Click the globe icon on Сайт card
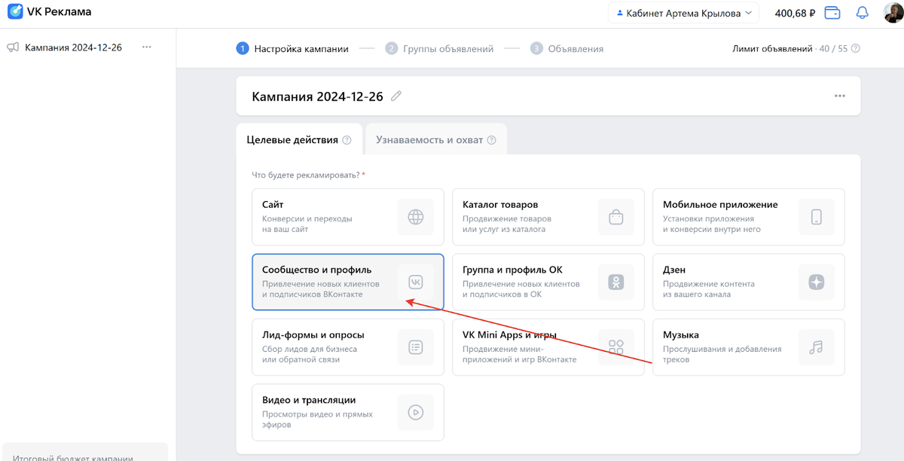This screenshot has height=461, width=904. 416,217
